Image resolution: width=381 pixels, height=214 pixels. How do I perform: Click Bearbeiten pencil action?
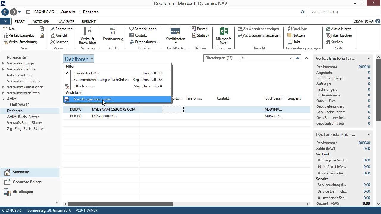pyautogui.click(x=62, y=29)
